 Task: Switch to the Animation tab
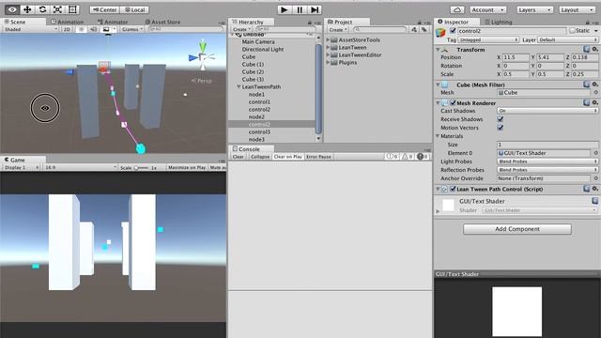click(67, 22)
